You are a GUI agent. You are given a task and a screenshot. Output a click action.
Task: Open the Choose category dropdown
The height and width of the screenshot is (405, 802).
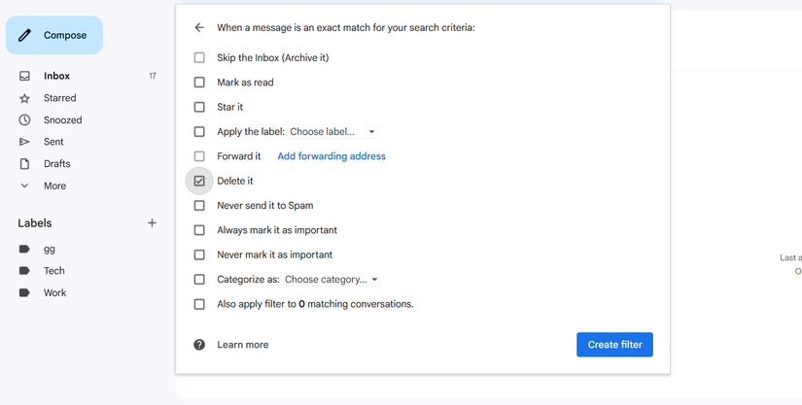pyautogui.click(x=331, y=280)
